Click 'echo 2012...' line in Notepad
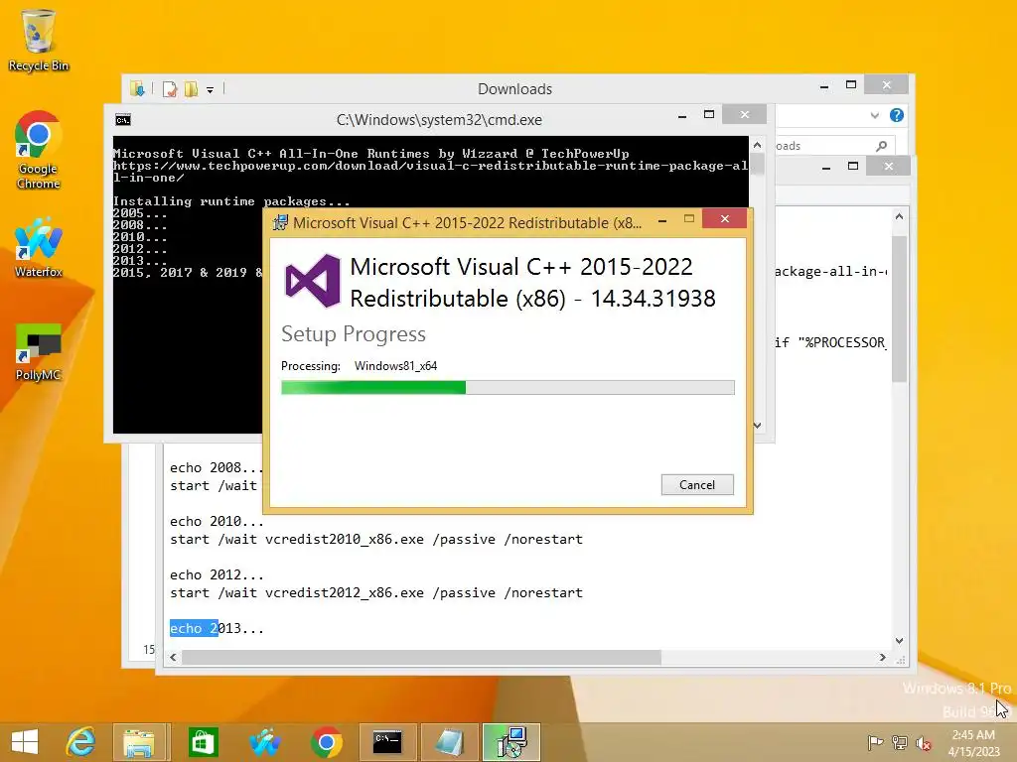This screenshot has width=1017, height=762. tap(217, 574)
